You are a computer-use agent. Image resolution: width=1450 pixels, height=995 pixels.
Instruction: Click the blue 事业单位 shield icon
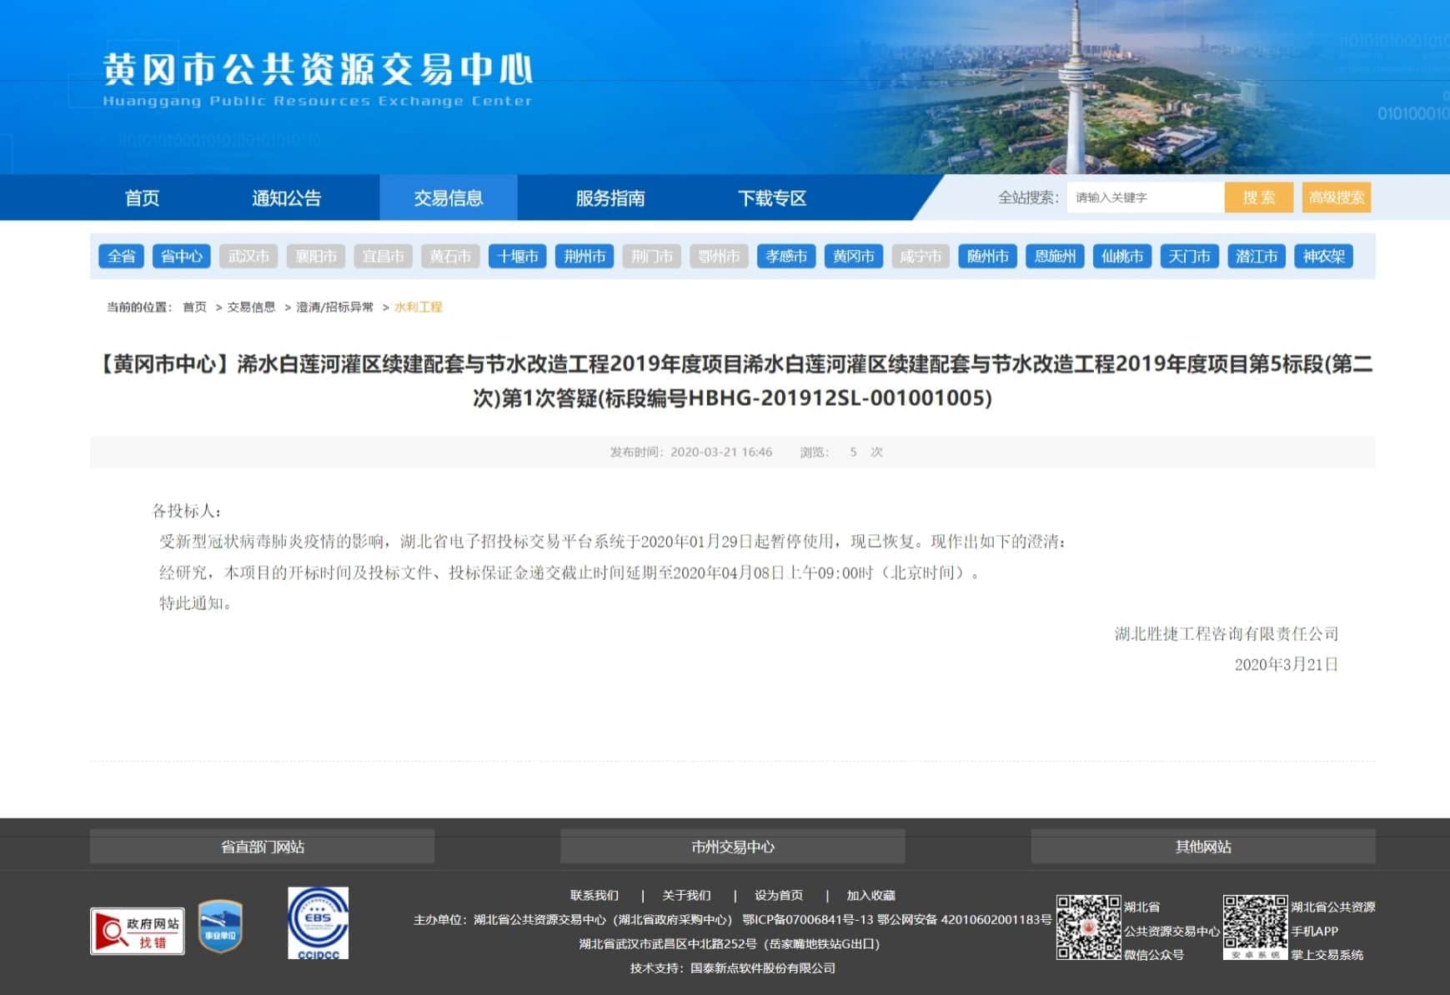(220, 926)
